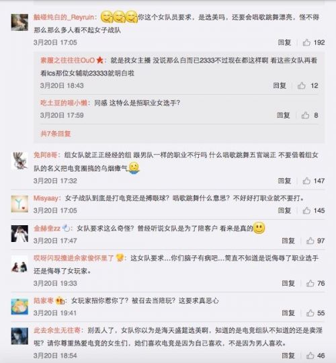Image resolution: width=336 pixels, height=363 pixels.
Task: Open avatar of the 19:41 commenter
Action: pyautogui.click(x=19, y=307)
